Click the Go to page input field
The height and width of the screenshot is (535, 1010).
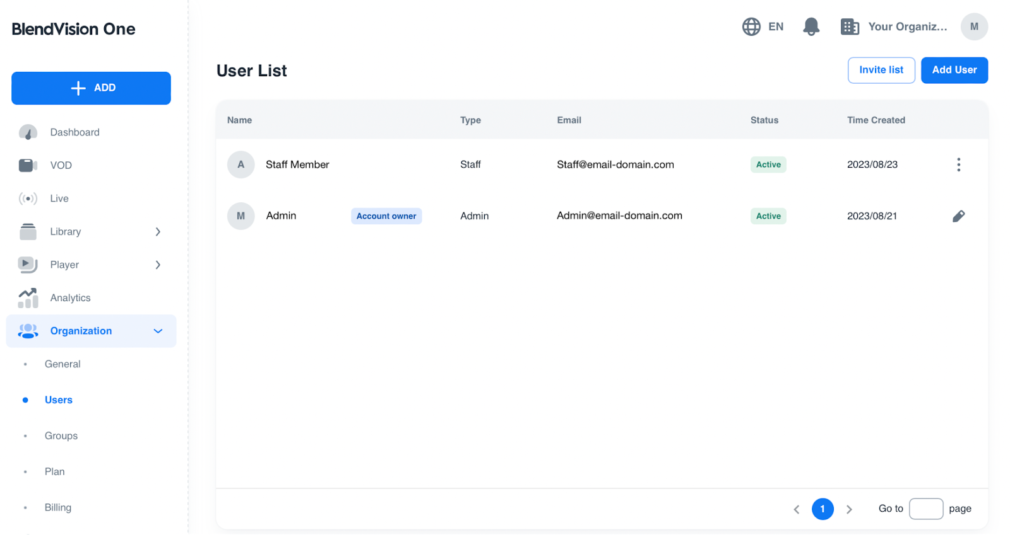(x=925, y=509)
